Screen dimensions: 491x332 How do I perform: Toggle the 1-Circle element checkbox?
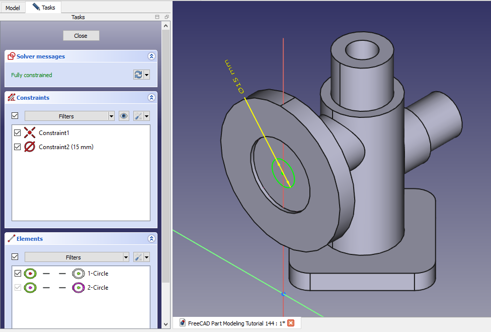tap(18, 274)
